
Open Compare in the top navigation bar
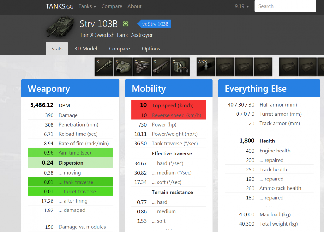pos(112,6)
